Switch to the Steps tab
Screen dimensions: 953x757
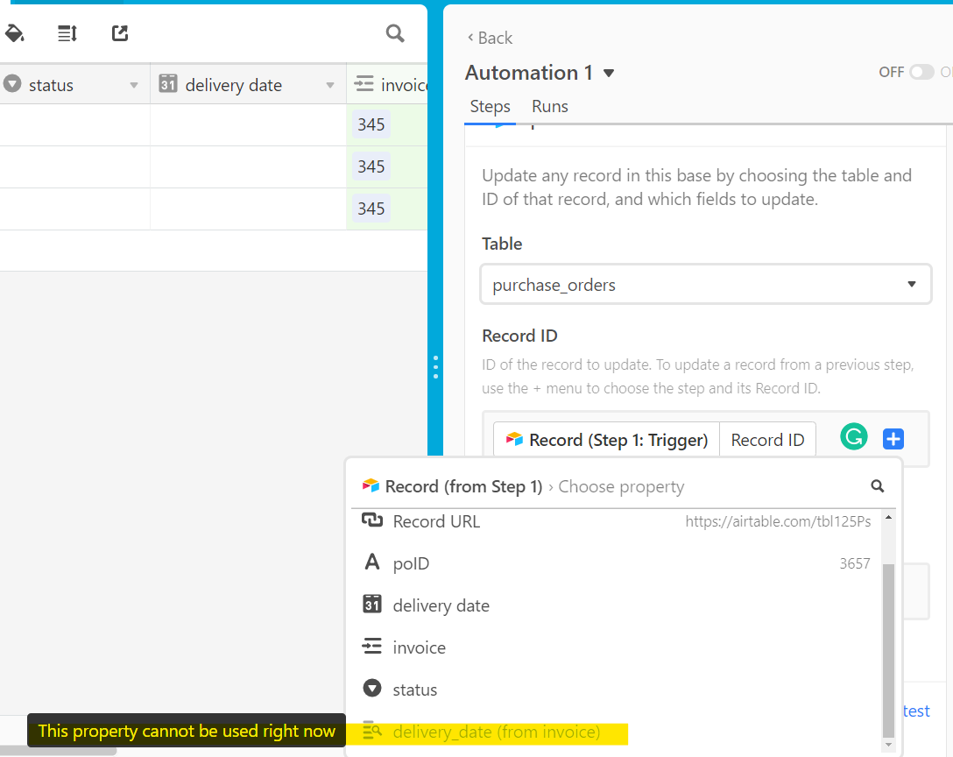490,106
